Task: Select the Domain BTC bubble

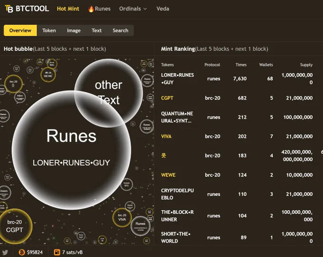Action: pyautogui.click(x=126, y=184)
